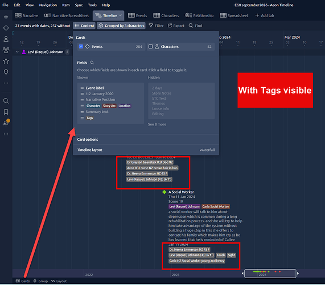This screenshot has height=285, width=325.
Task: Search fields with the magnifier beside Fields
Action: pyautogui.click(x=92, y=63)
